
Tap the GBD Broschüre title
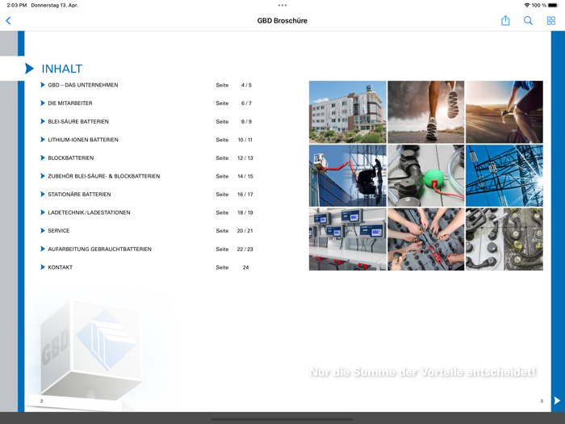(282, 20)
